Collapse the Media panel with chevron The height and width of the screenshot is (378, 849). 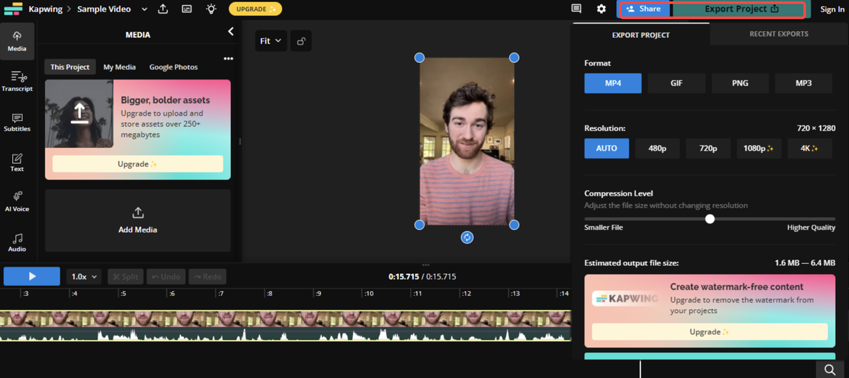231,31
